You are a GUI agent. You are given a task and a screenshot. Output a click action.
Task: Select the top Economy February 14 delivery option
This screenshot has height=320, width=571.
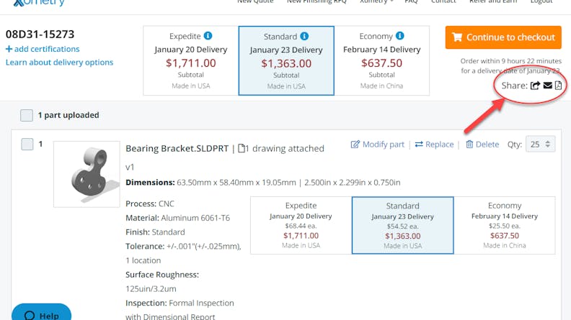pos(381,60)
